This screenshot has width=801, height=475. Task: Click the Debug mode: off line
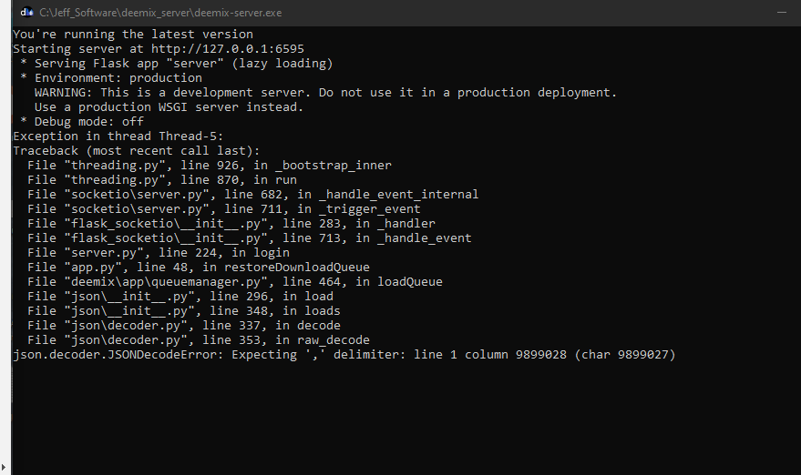point(82,121)
